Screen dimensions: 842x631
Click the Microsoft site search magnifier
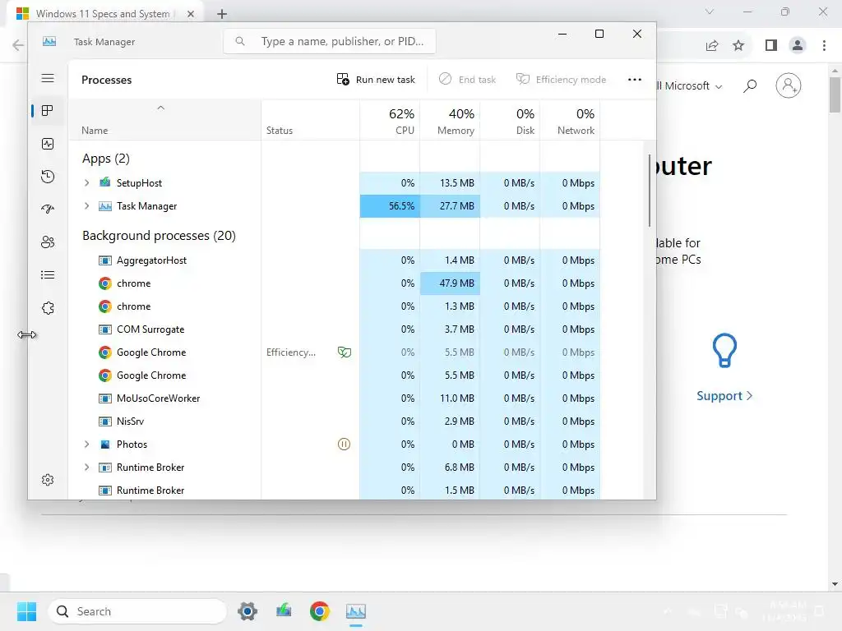tap(750, 85)
